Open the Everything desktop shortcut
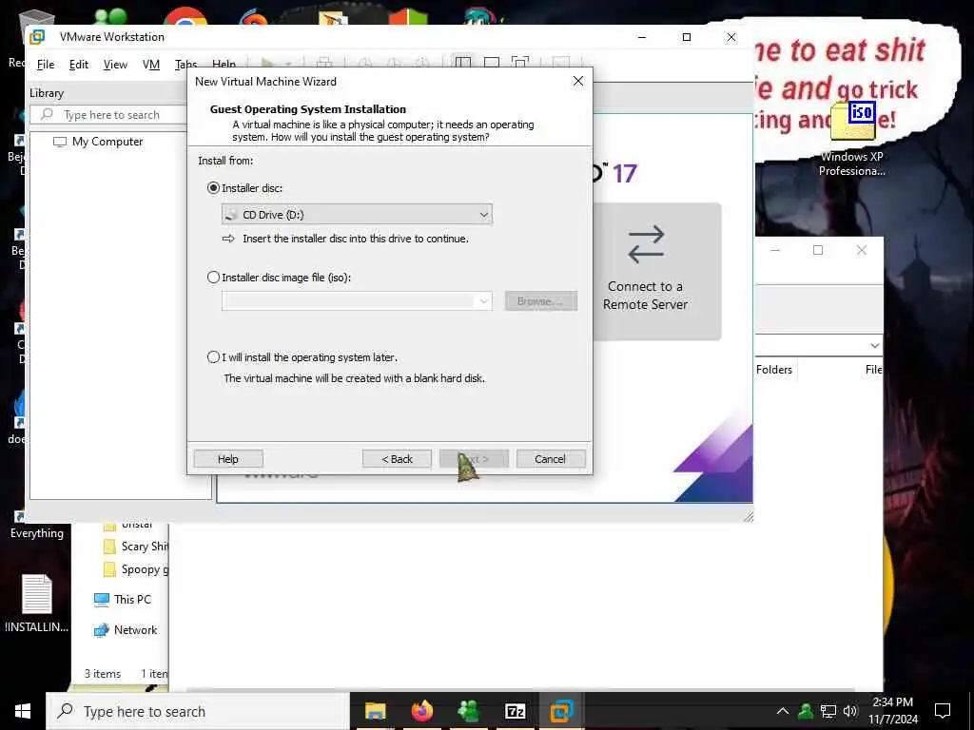The width and height of the screenshot is (974, 730). coord(37,525)
